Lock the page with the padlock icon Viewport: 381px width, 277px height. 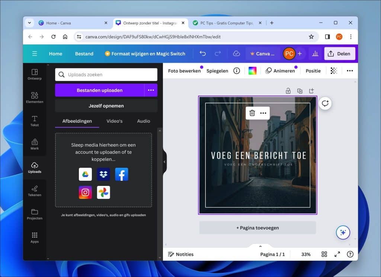pos(288,91)
